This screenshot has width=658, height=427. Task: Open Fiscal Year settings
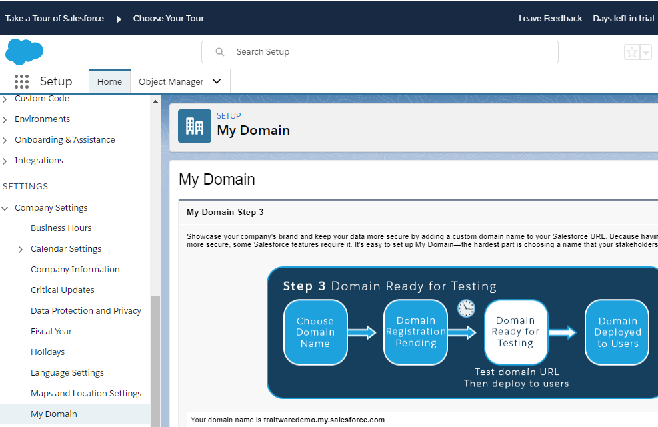(x=51, y=331)
